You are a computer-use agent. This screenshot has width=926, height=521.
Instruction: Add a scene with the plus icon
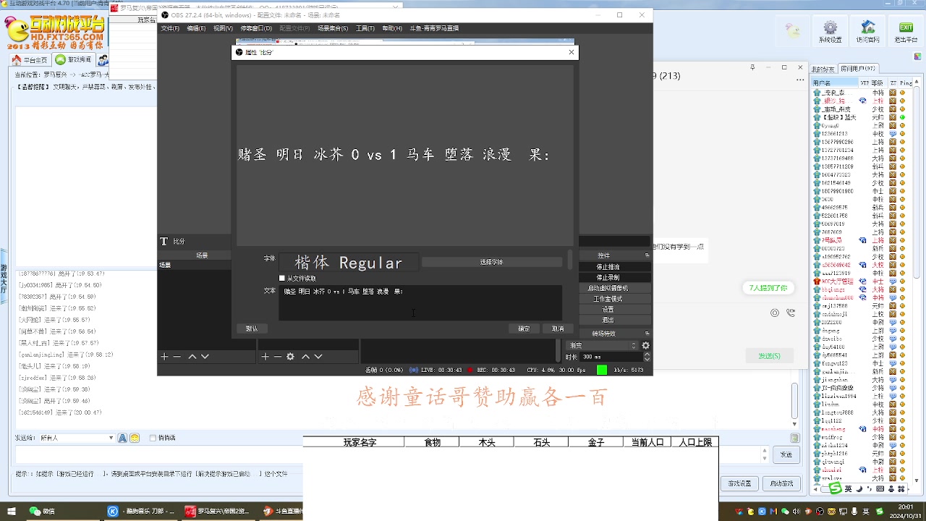pyautogui.click(x=164, y=357)
